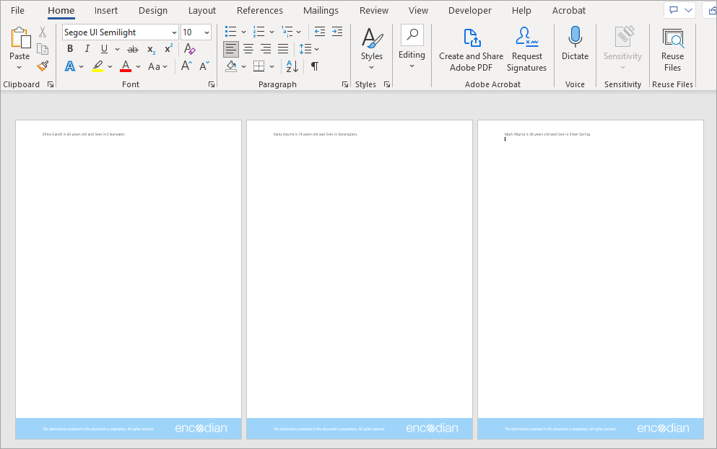
Task: Click the Create and Share Adobe PDF icon
Action: click(x=472, y=37)
